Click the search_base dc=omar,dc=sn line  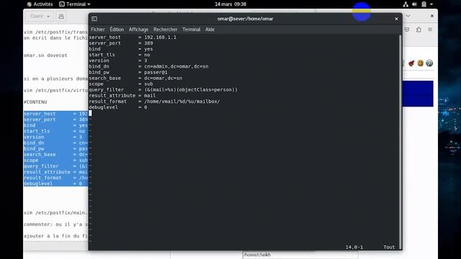[x=135, y=78]
